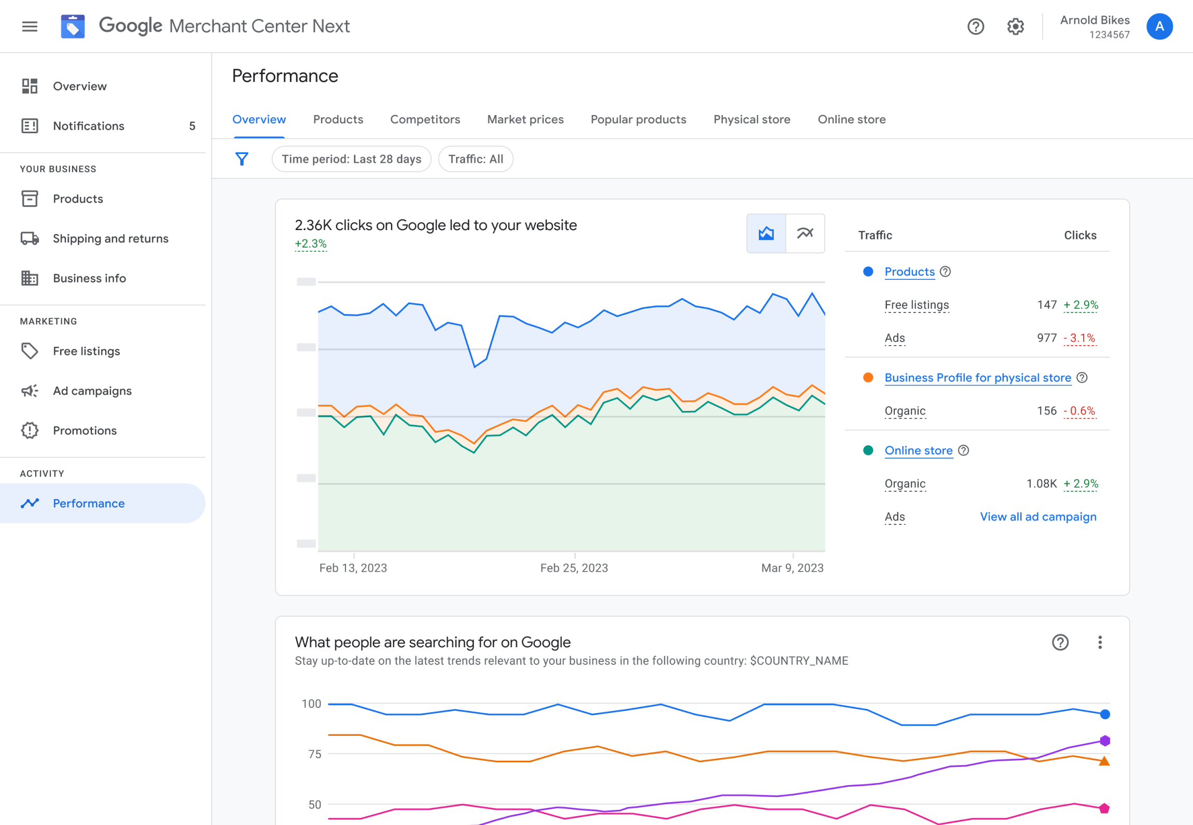Click the +2.3% clicks change value
The height and width of the screenshot is (825, 1193).
(311, 244)
